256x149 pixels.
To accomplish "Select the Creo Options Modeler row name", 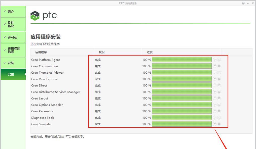I will [47, 105].
